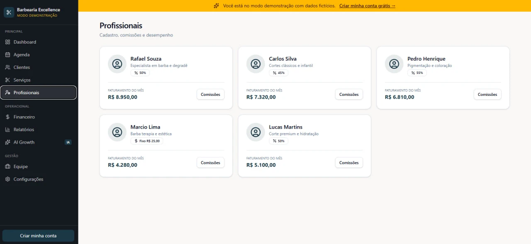531x244 pixels.
Task: Click the sparkle icon in the demo banner
Action: [x=216, y=6]
